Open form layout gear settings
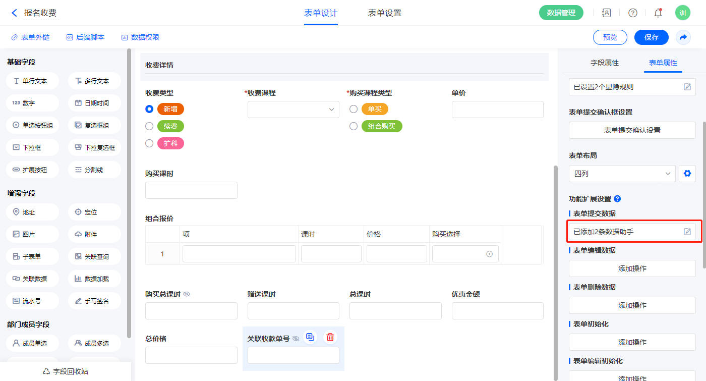 point(687,174)
